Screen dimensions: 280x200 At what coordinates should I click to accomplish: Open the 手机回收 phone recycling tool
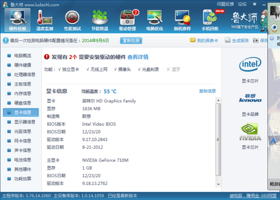tap(210, 20)
